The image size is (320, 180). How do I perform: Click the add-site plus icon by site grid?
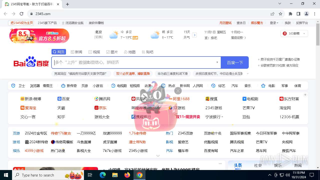[305, 95]
